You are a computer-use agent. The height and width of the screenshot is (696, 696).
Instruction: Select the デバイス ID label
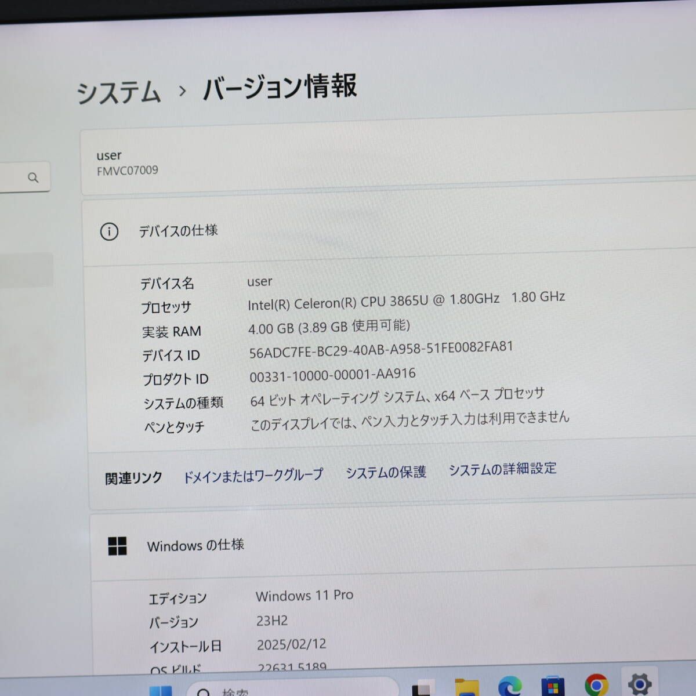pos(171,356)
